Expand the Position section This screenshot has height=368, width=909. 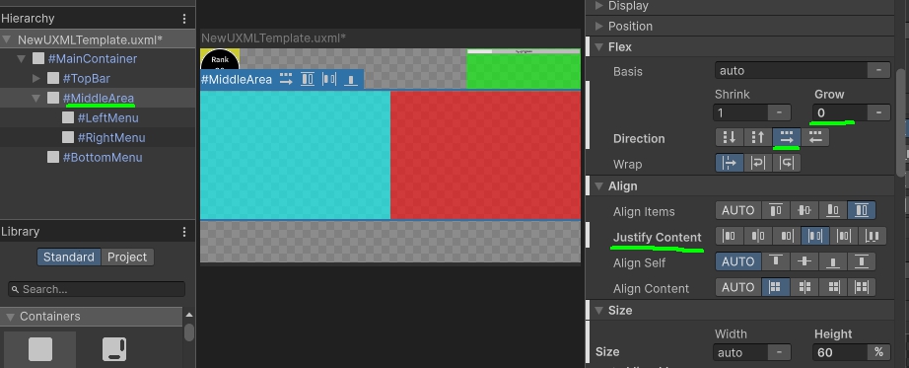coord(599,26)
